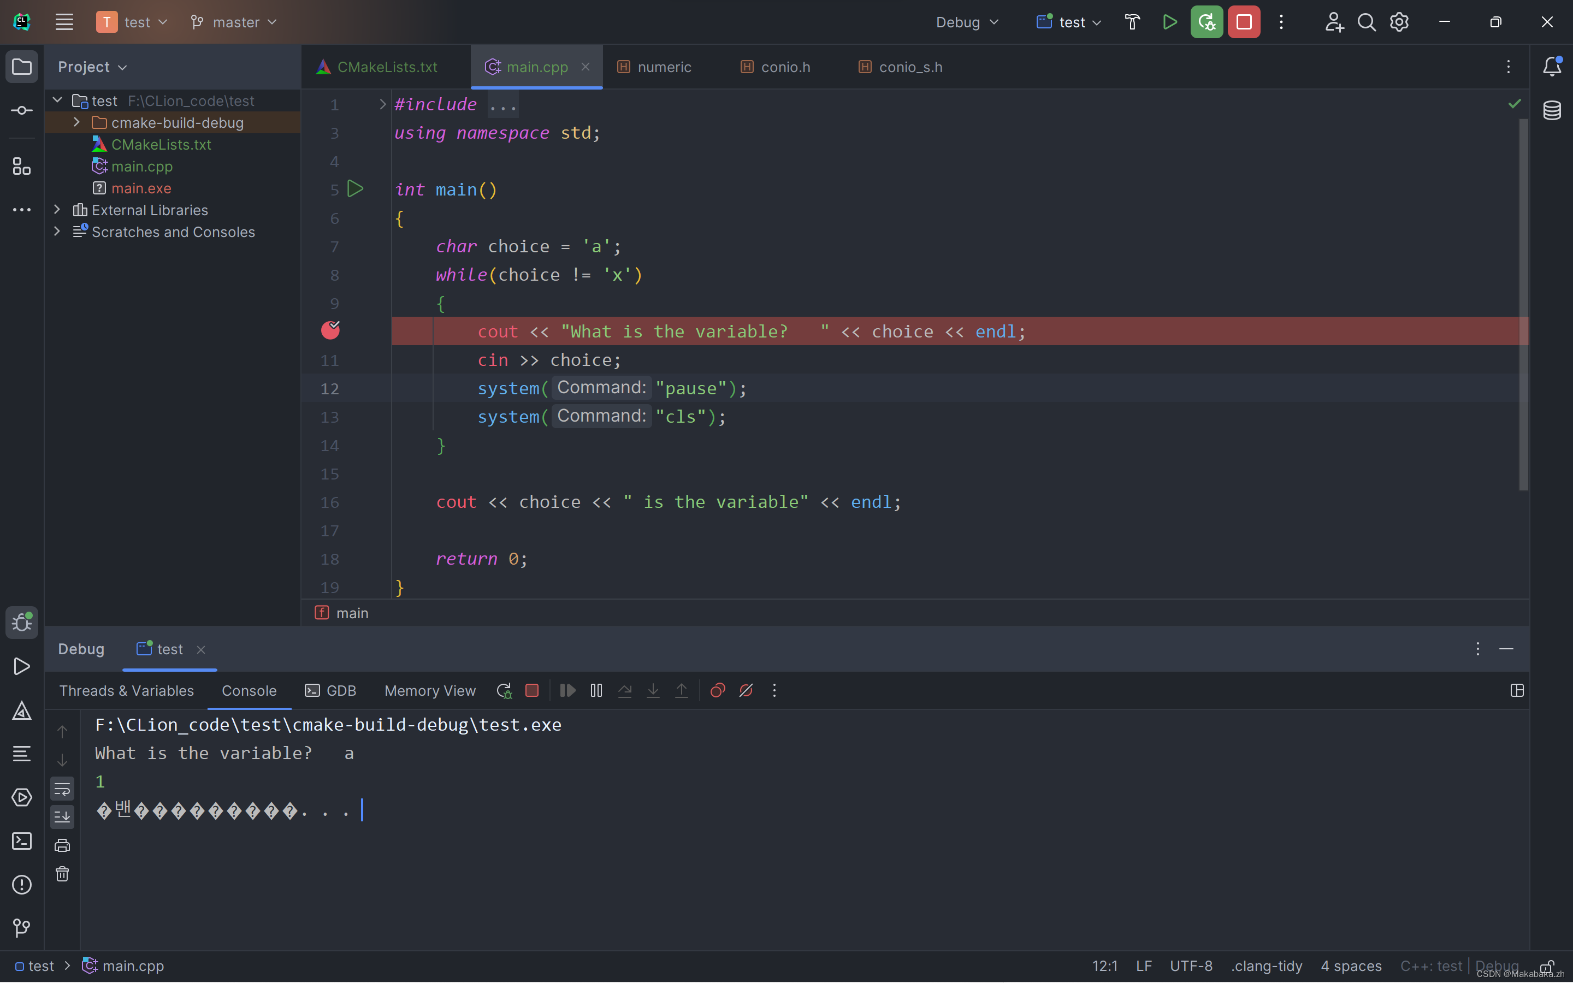The width and height of the screenshot is (1573, 983).
Task: Open the Commit tool window
Action: tap(21, 110)
